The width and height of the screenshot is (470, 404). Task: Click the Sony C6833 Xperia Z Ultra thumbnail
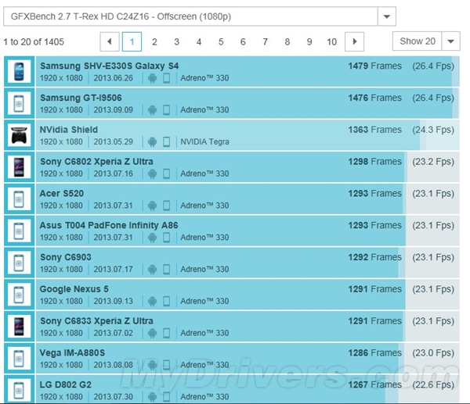19,327
